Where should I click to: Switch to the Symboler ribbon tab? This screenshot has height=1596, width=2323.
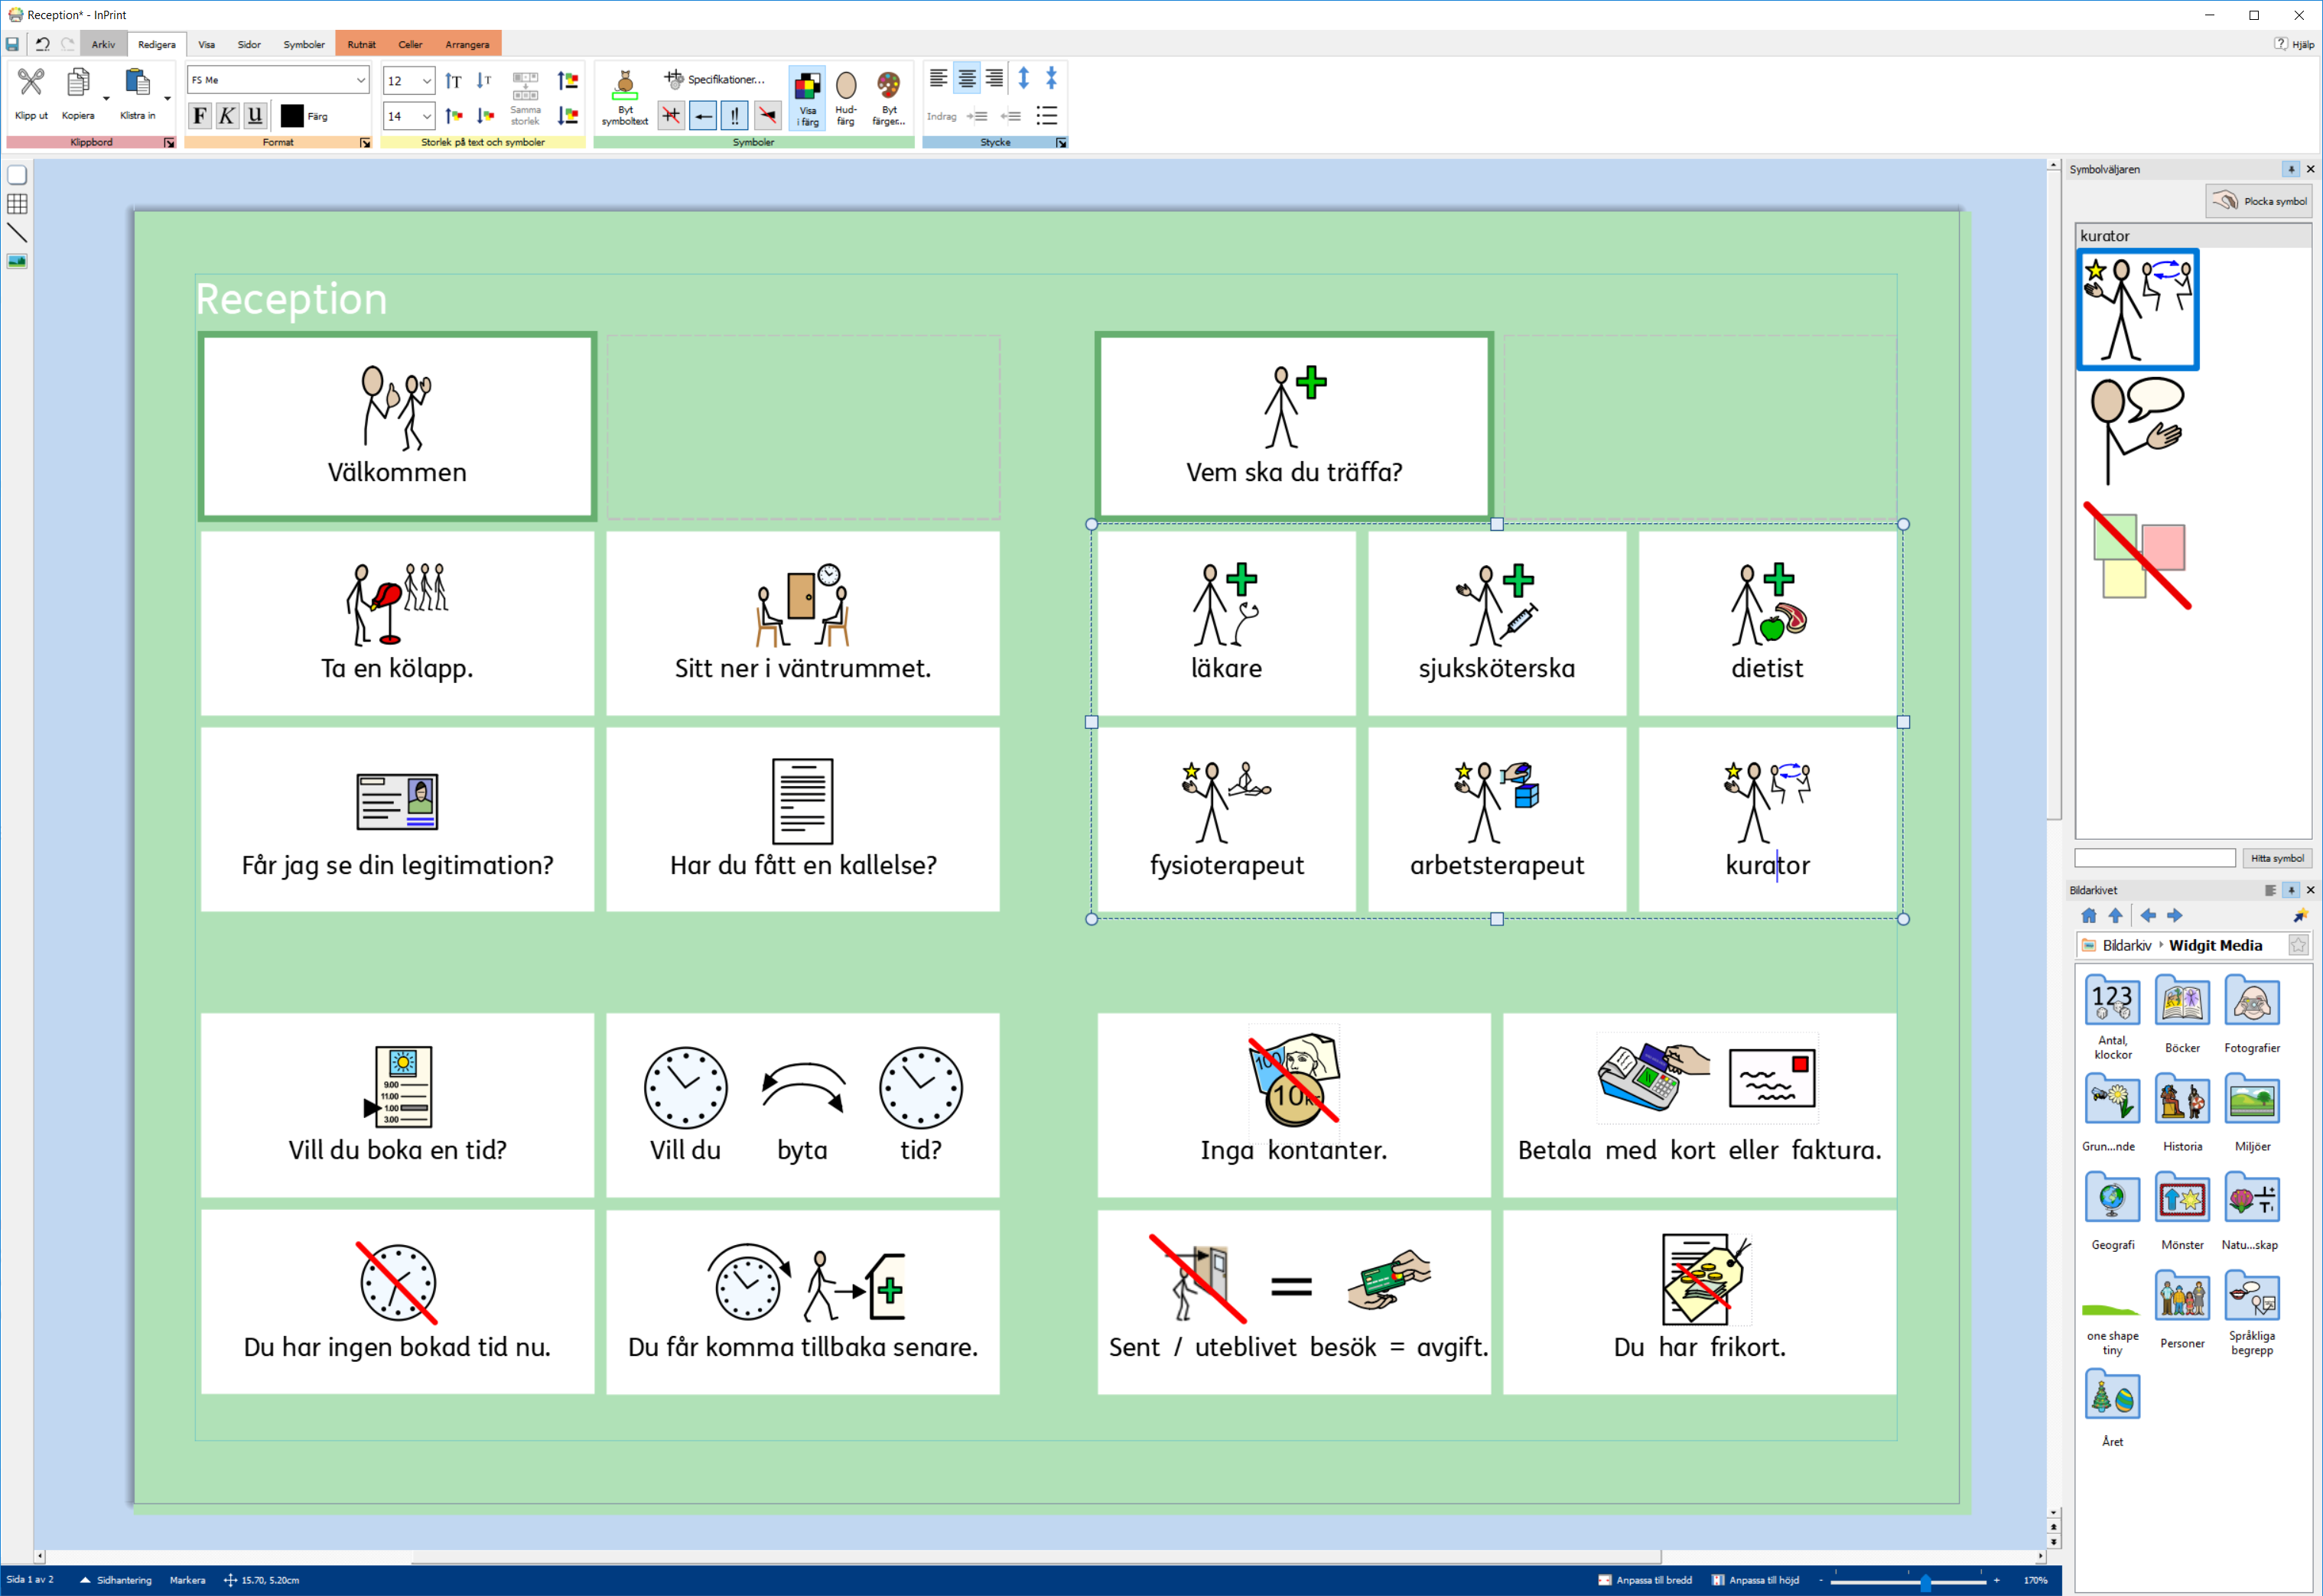click(x=303, y=45)
